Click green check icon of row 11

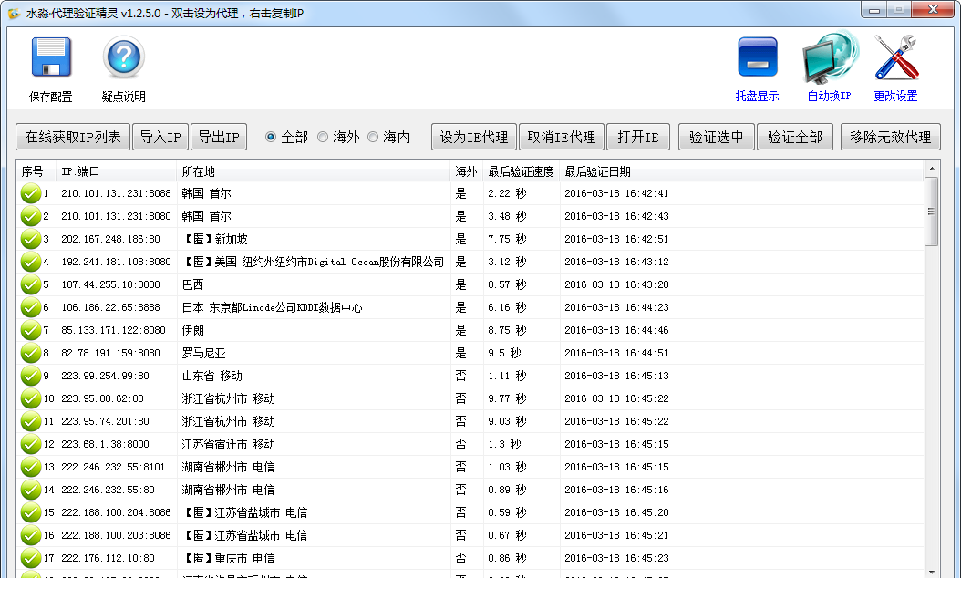[x=31, y=421]
